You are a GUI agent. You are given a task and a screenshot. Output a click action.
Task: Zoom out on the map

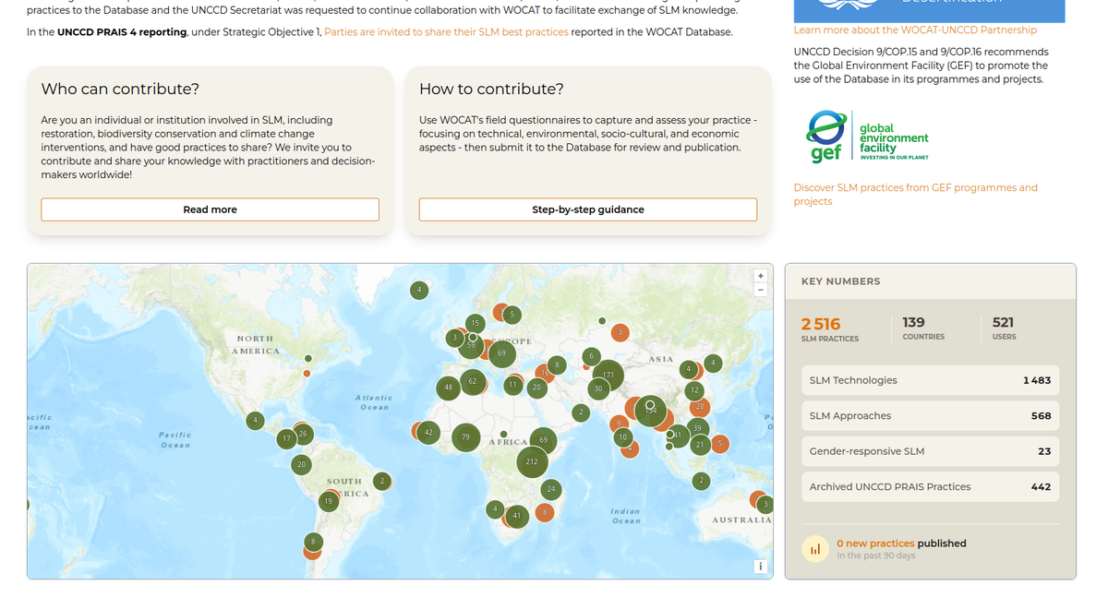pyautogui.click(x=760, y=290)
